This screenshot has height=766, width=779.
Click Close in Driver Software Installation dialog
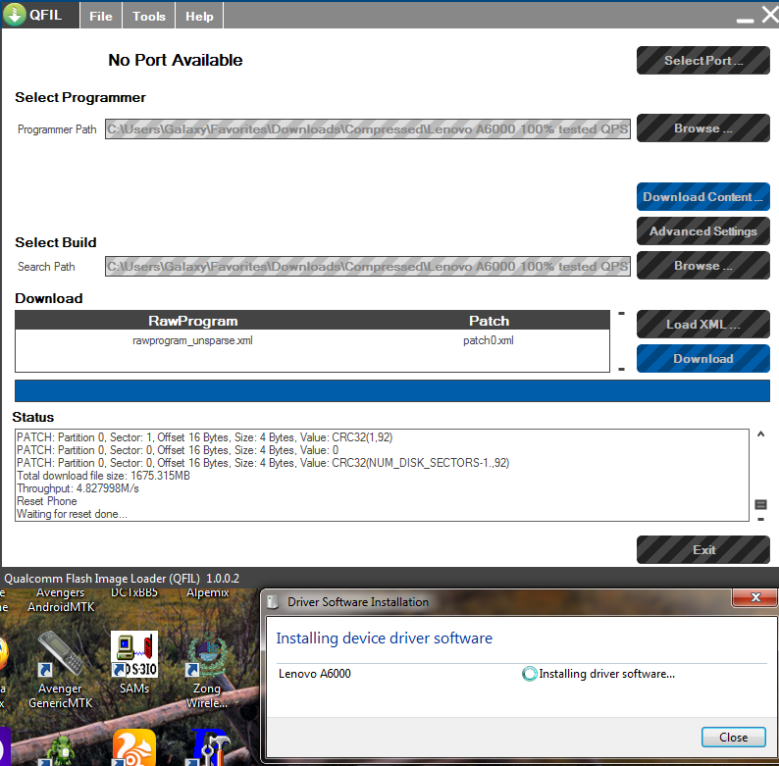pos(733,738)
